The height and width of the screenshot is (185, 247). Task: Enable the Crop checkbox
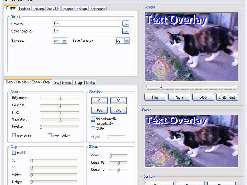tap(14, 152)
